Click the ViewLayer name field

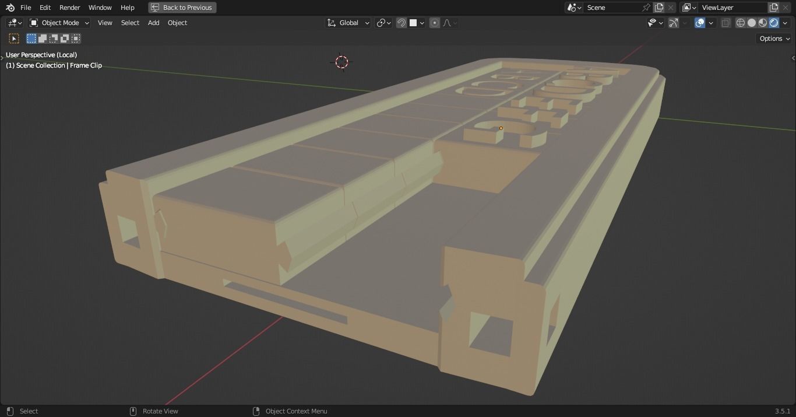(733, 8)
